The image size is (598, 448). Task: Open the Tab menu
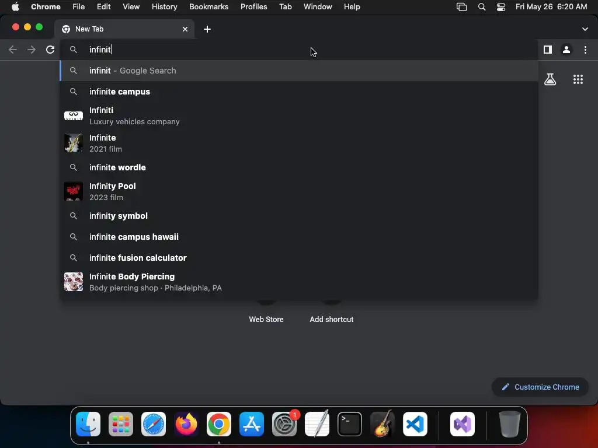point(285,7)
